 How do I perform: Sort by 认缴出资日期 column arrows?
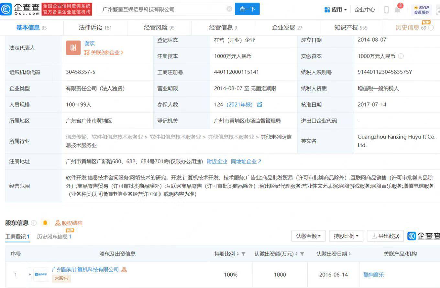pos(350,254)
